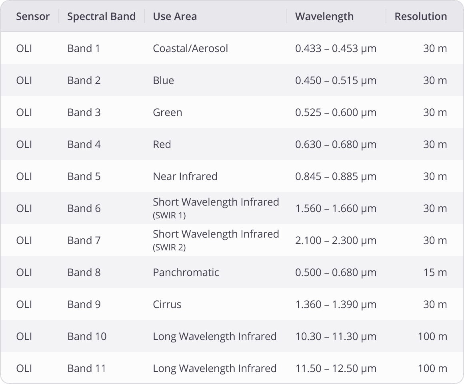Click the Use Area column header
Viewport: 464px width, 384px height.
174,16
